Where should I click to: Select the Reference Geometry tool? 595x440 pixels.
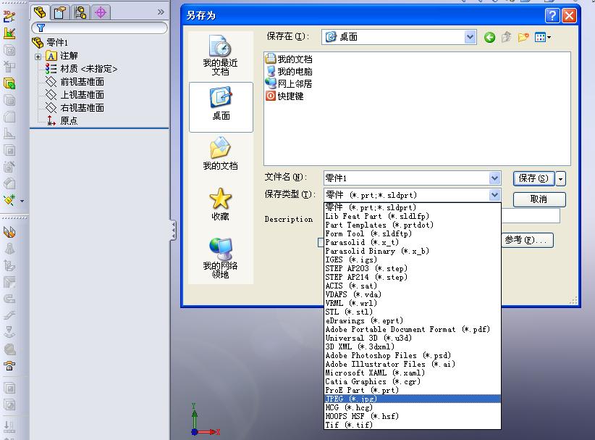9,199
